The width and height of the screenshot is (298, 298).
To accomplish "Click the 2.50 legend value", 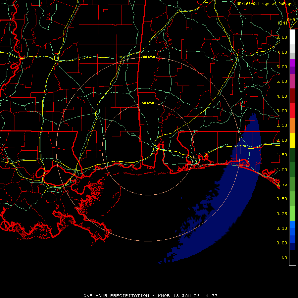I will 282,125.
